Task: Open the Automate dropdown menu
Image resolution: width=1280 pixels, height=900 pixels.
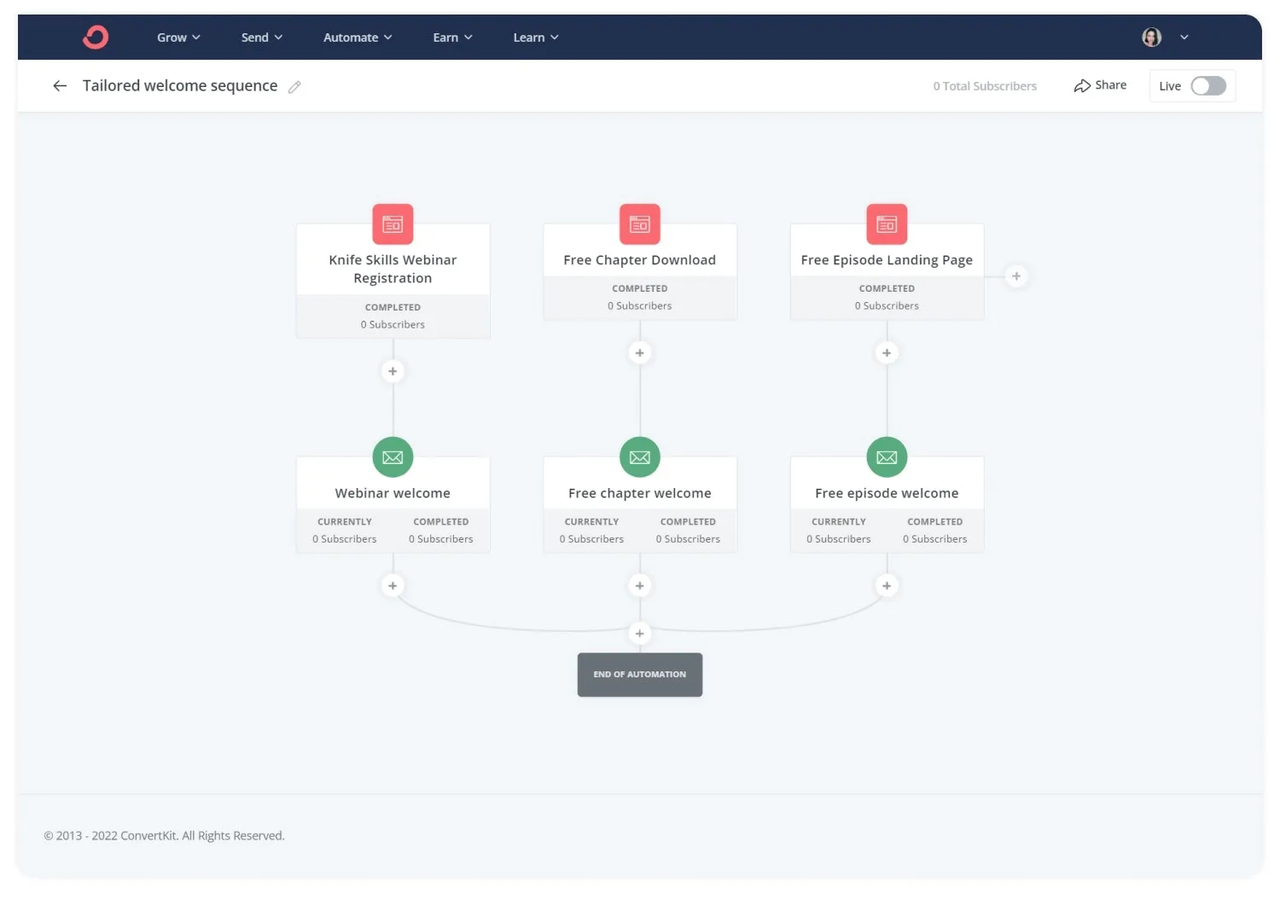Action: pyautogui.click(x=358, y=38)
